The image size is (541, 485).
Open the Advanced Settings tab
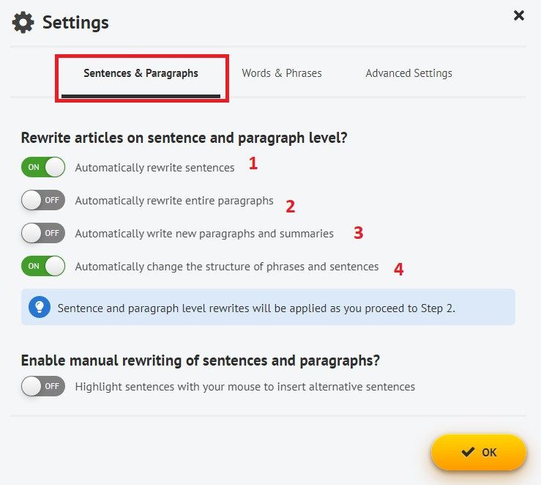pyautogui.click(x=408, y=73)
